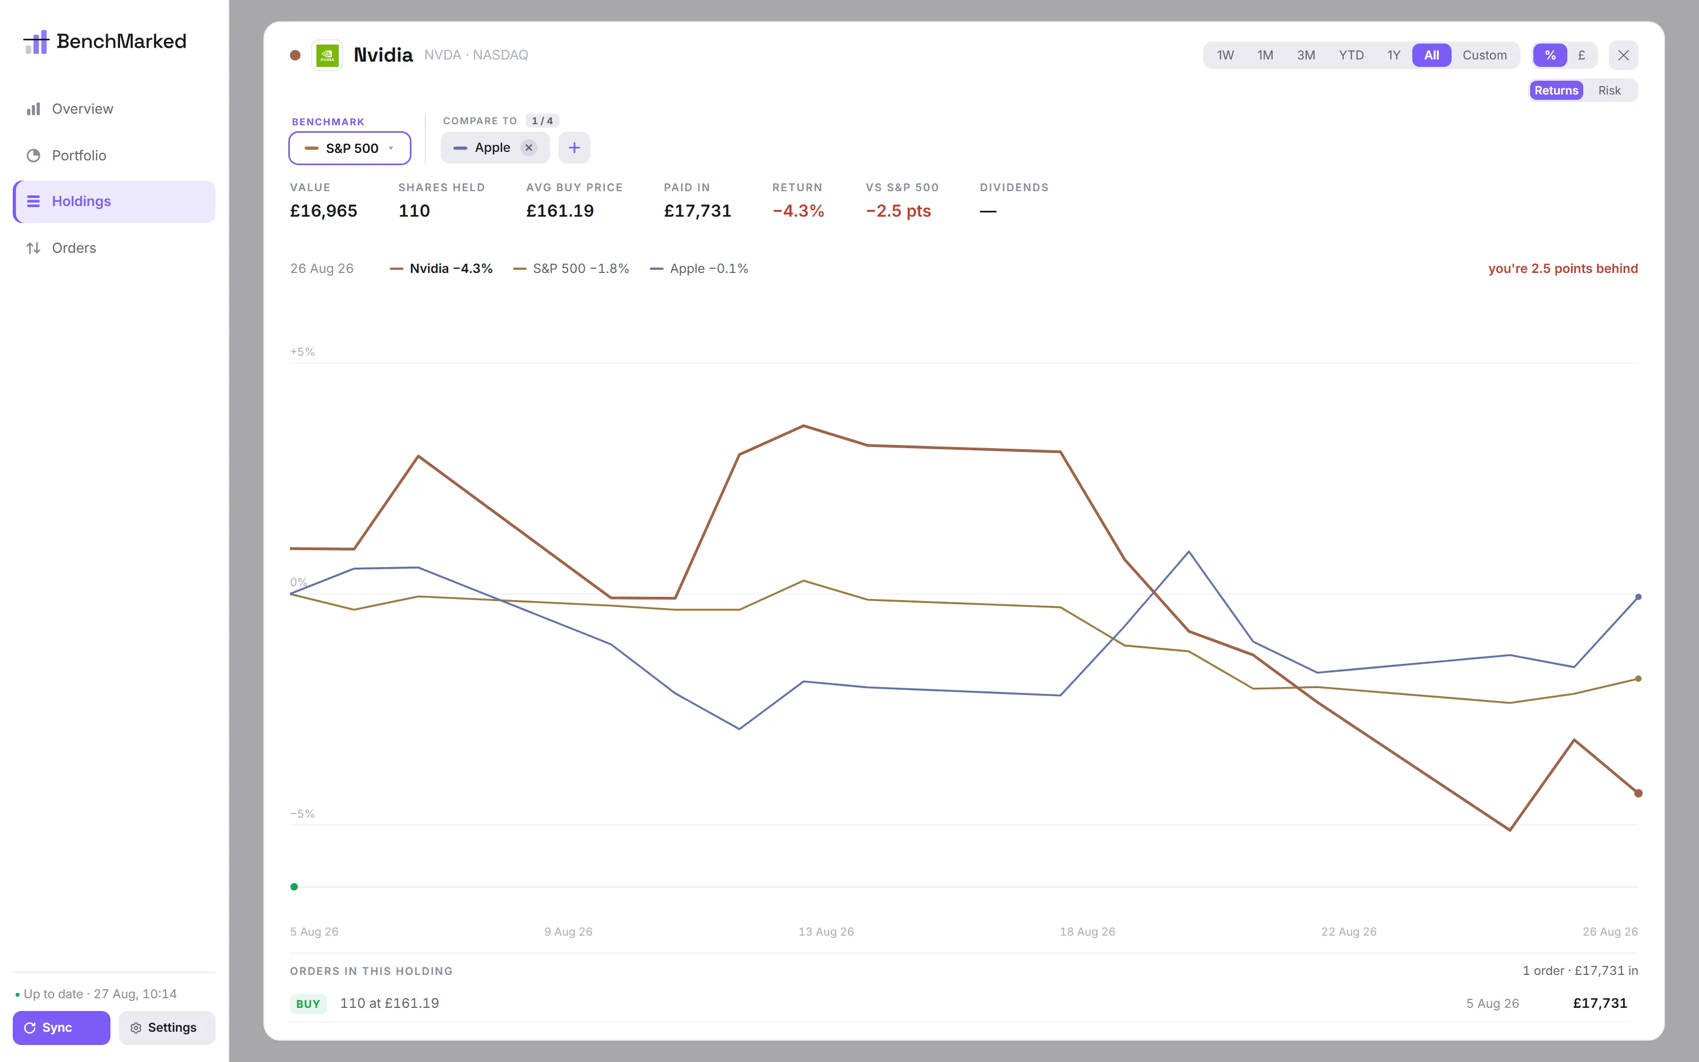Click the £17,731 order amount
Image resolution: width=1699 pixels, height=1062 pixels.
tap(1600, 1003)
